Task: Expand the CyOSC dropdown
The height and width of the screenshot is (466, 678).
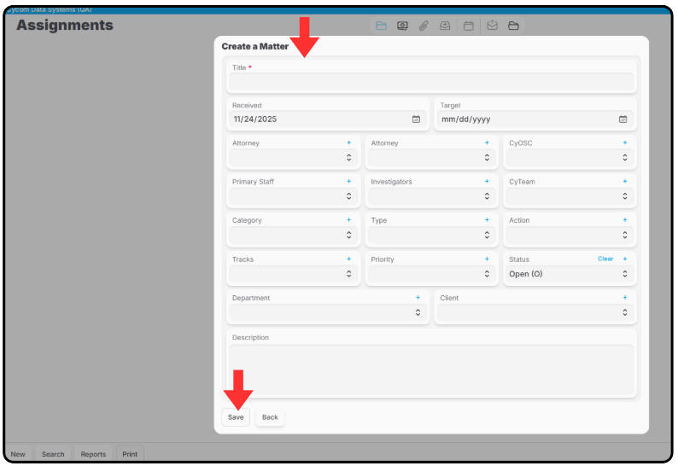Action: [570, 158]
